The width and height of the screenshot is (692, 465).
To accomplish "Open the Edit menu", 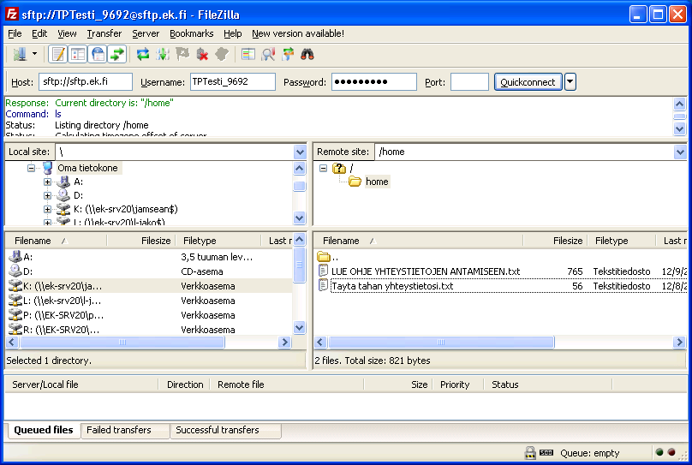I will 39,33.
